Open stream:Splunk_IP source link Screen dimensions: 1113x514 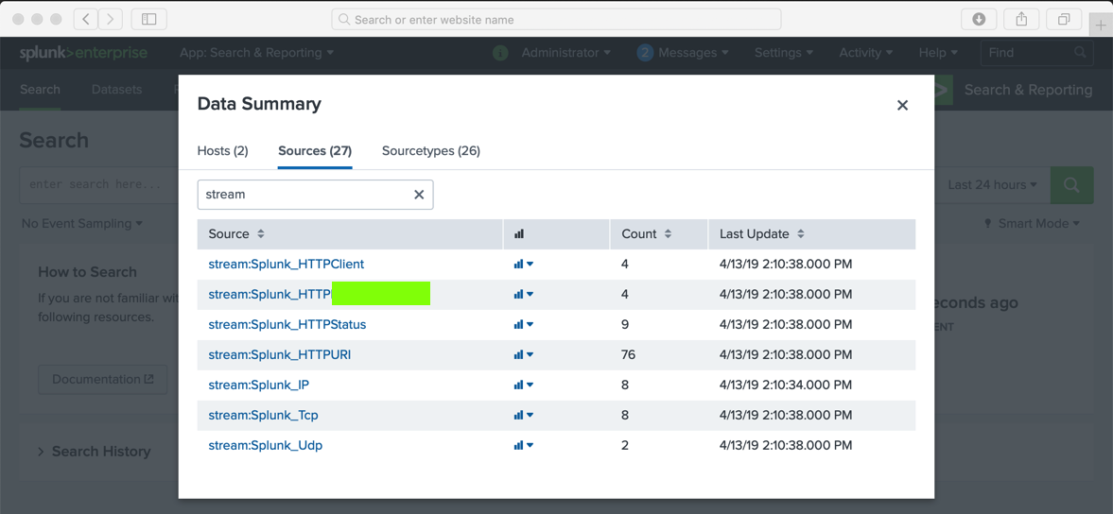[258, 385]
